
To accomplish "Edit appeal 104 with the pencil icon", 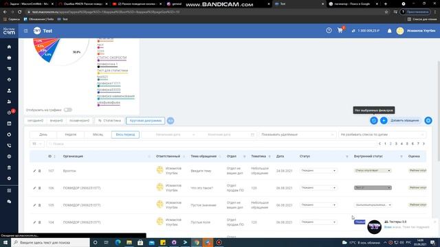I will [34, 222].
